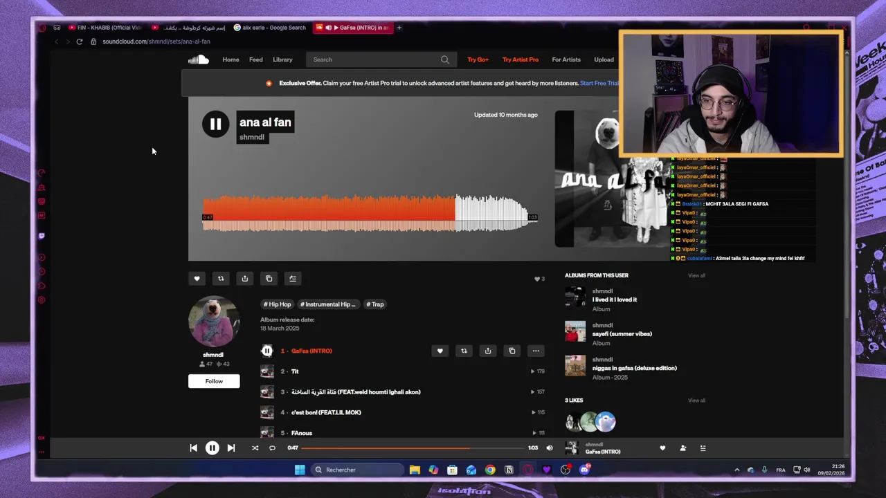Open a new browser tab
Image resolution: width=886 pixels, height=498 pixels.
coord(399,28)
